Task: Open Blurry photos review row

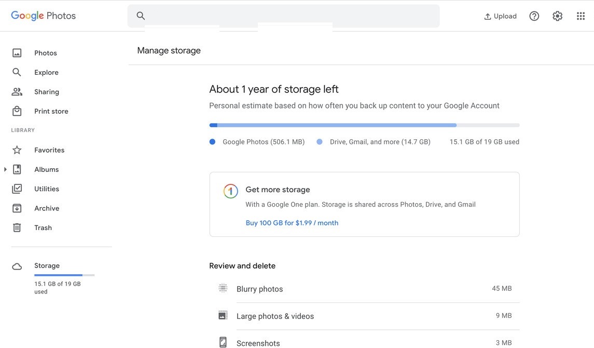Action: (x=364, y=289)
